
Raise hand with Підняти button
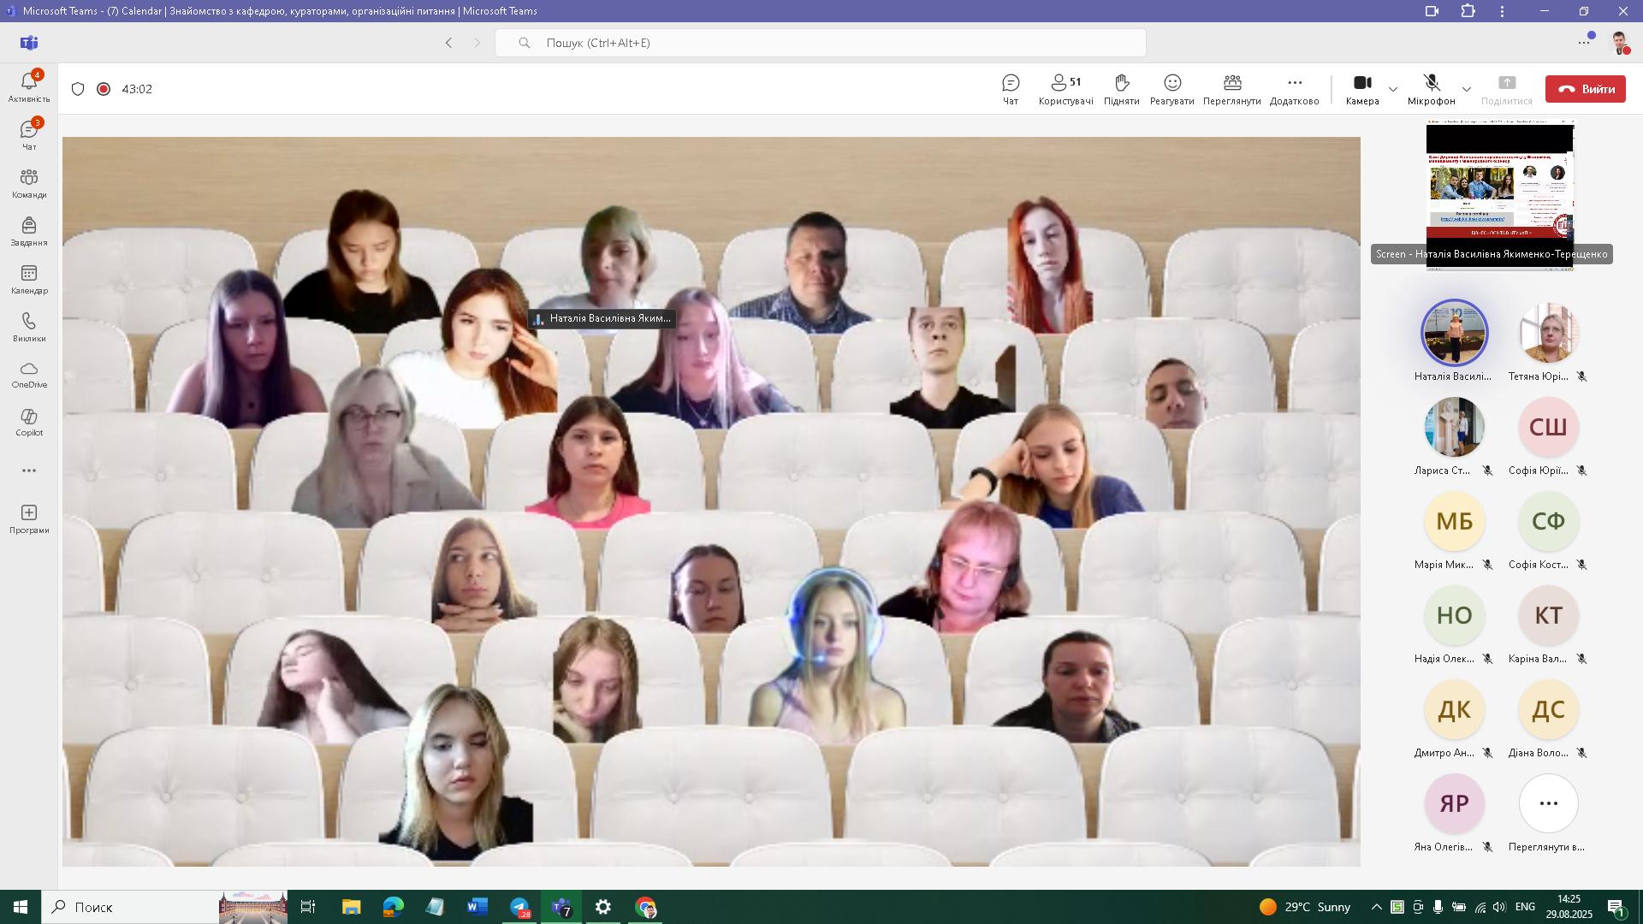[x=1121, y=89]
